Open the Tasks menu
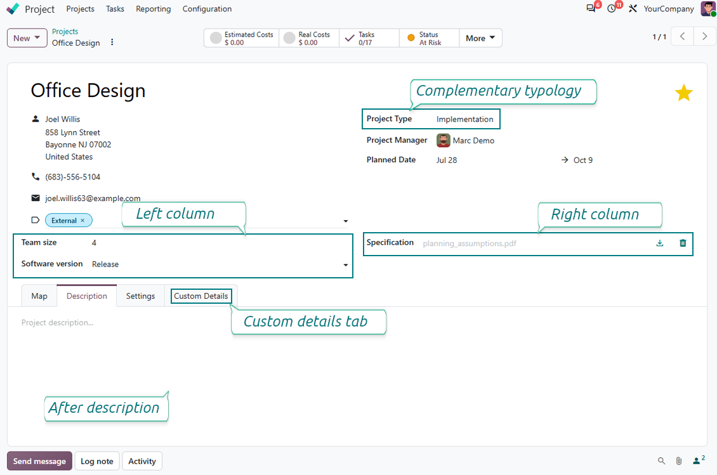This screenshot has width=717, height=475. pos(115,9)
